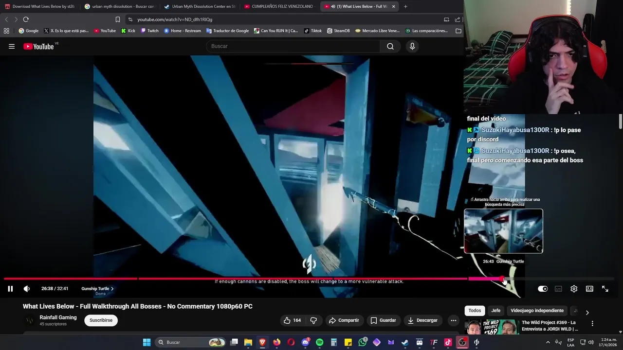Open the all bookmarks folder icon
Screen dimensions: 623x350
tap(458, 31)
